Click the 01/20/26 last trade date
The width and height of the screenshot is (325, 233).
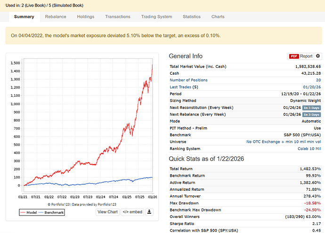(311, 87)
